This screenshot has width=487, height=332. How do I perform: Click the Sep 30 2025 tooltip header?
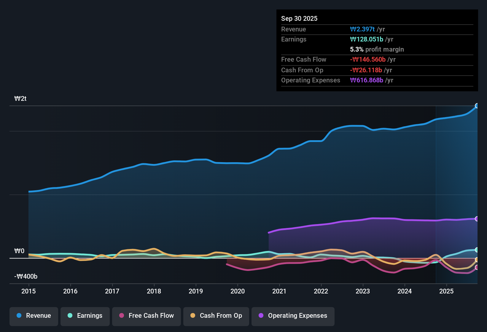click(299, 18)
